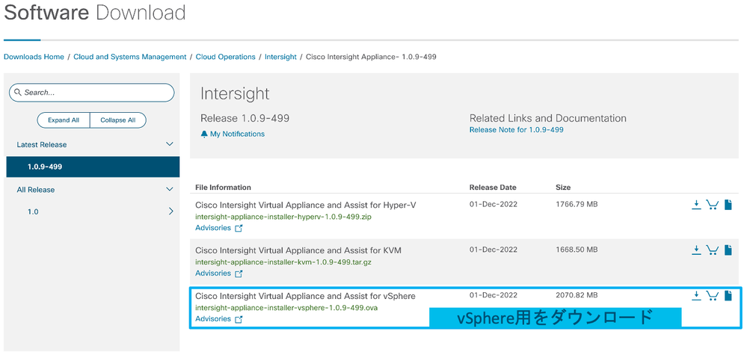Viewport: 747px width, 352px height.
Task: Click the Expand All button
Action: 64,120
